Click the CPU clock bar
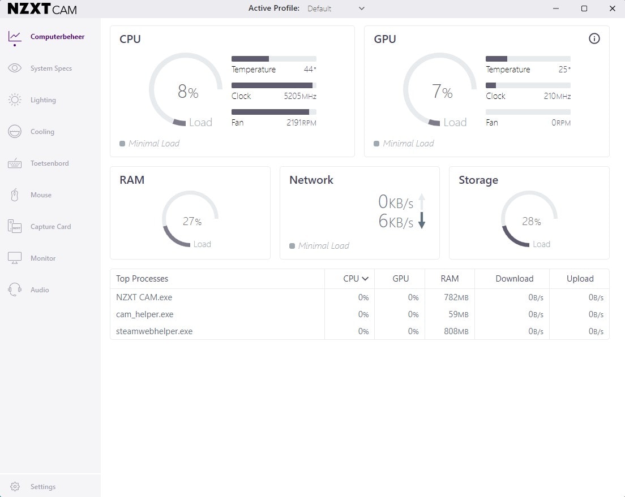This screenshot has height=497, width=625. (x=274, y=85)
